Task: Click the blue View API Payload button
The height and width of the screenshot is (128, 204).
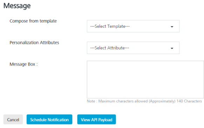Action: (96, 119)
